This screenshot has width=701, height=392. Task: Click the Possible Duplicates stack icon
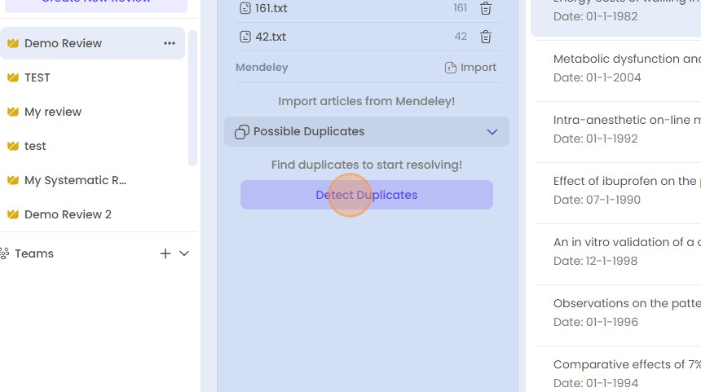pos(242,132)
